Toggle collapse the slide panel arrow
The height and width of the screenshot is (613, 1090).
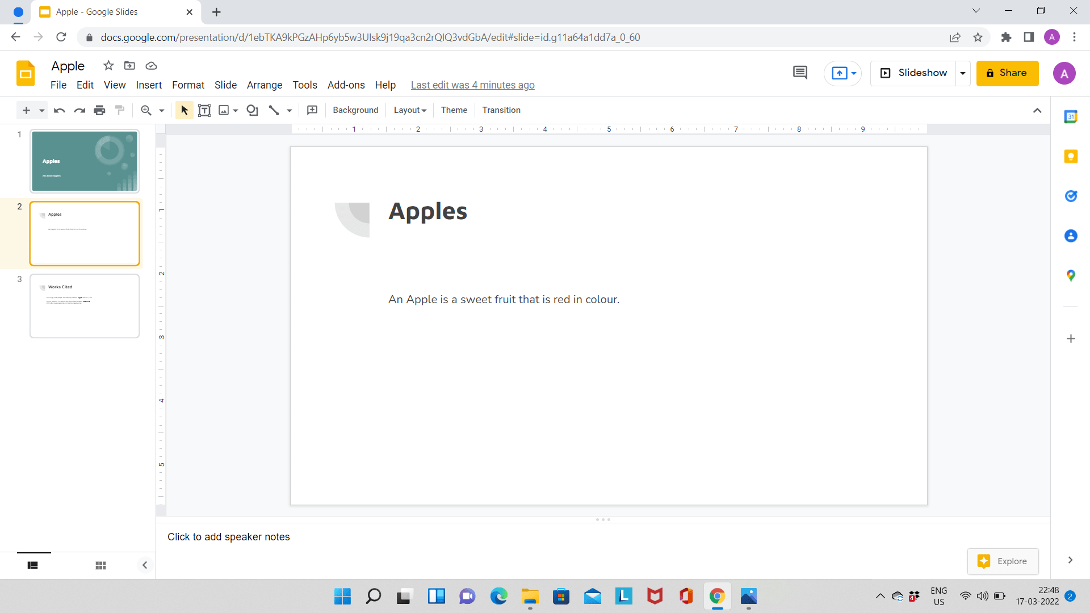[x=145, y=565]
